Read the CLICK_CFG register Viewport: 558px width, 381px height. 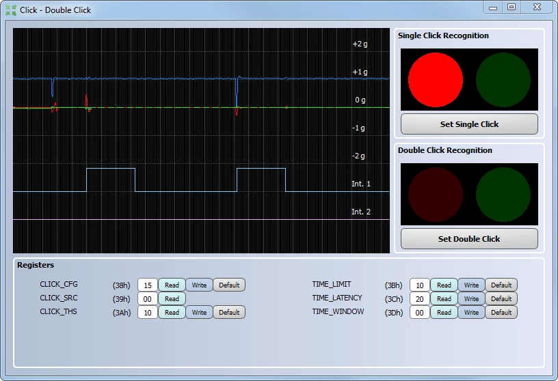click(x=172, y=285)
